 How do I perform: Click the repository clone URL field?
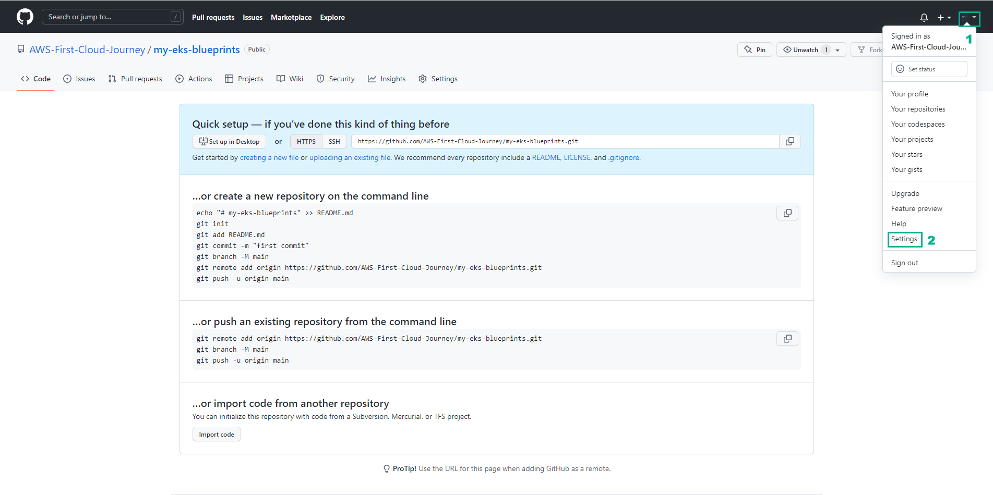coord(565,141)
